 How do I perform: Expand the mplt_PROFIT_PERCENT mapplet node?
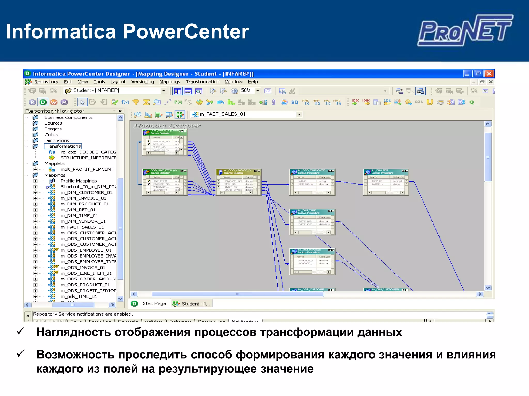coord(35,169)
